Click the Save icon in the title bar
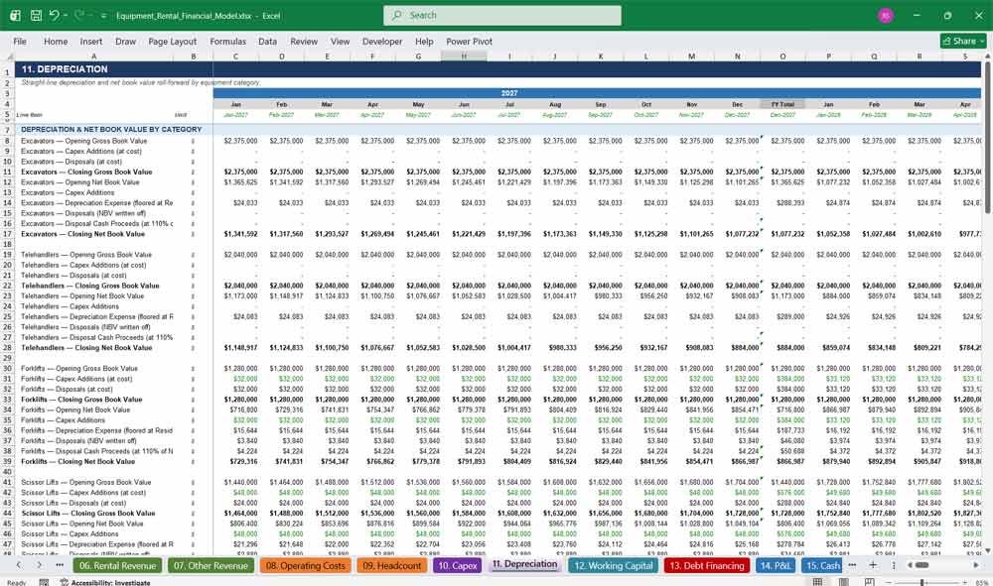Screen dimensions: 993x586 click(36, 15)
